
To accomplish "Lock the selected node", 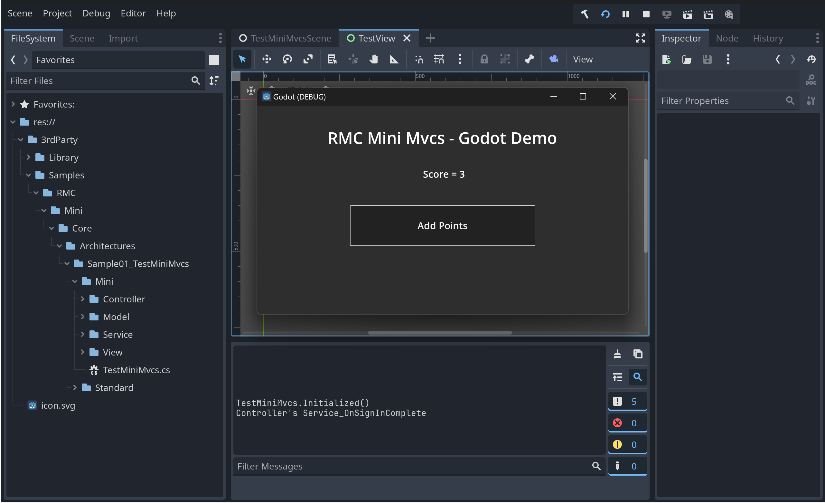I will click(484, 59).
